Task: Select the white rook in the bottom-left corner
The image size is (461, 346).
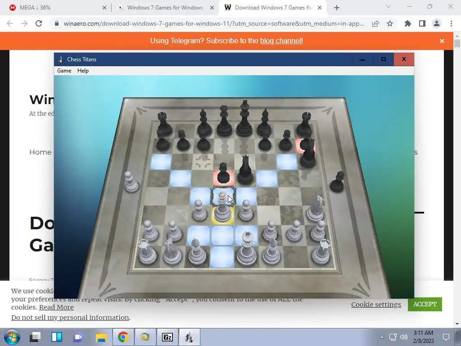Action: point(147,252)
